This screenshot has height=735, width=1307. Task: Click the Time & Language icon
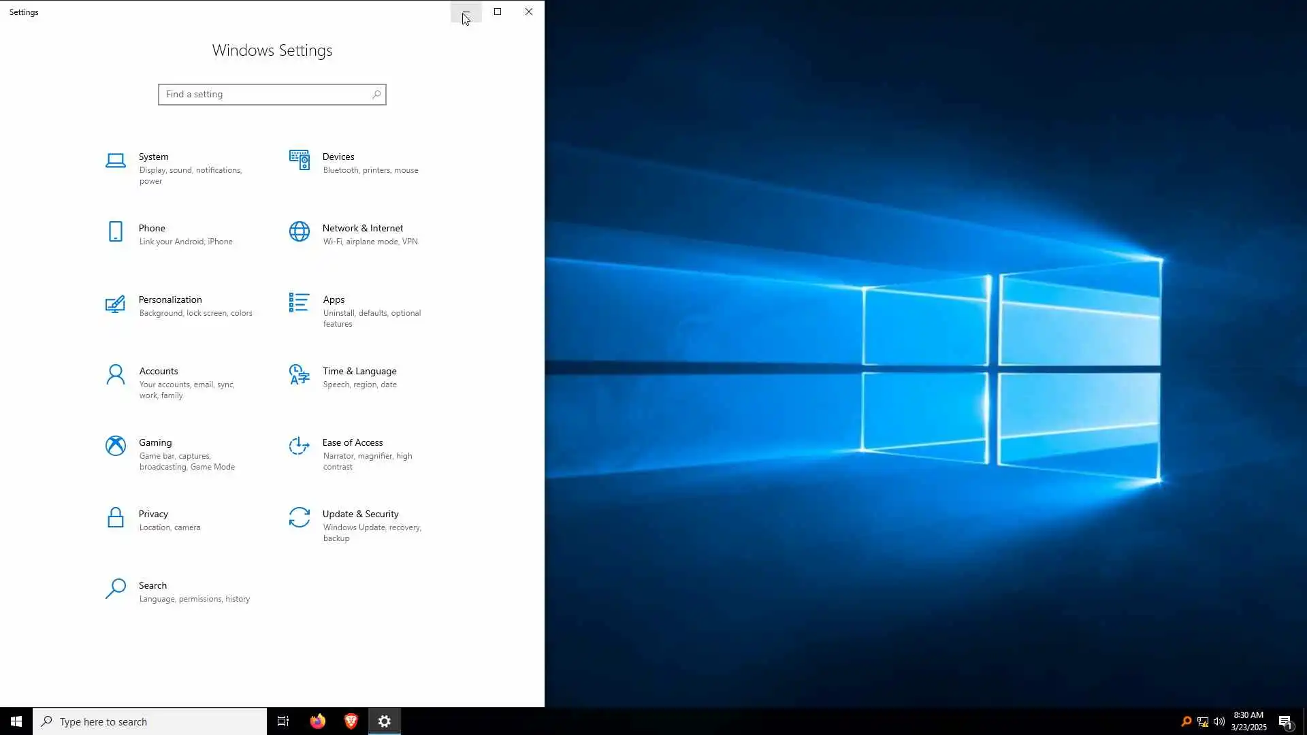(x=299, y=374)
